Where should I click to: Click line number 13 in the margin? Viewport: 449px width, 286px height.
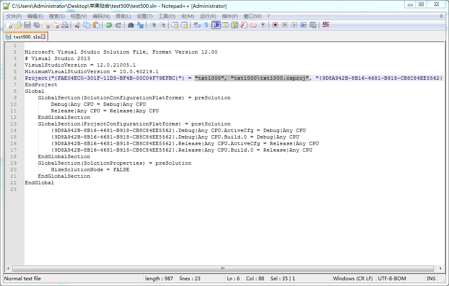point(13,124)
